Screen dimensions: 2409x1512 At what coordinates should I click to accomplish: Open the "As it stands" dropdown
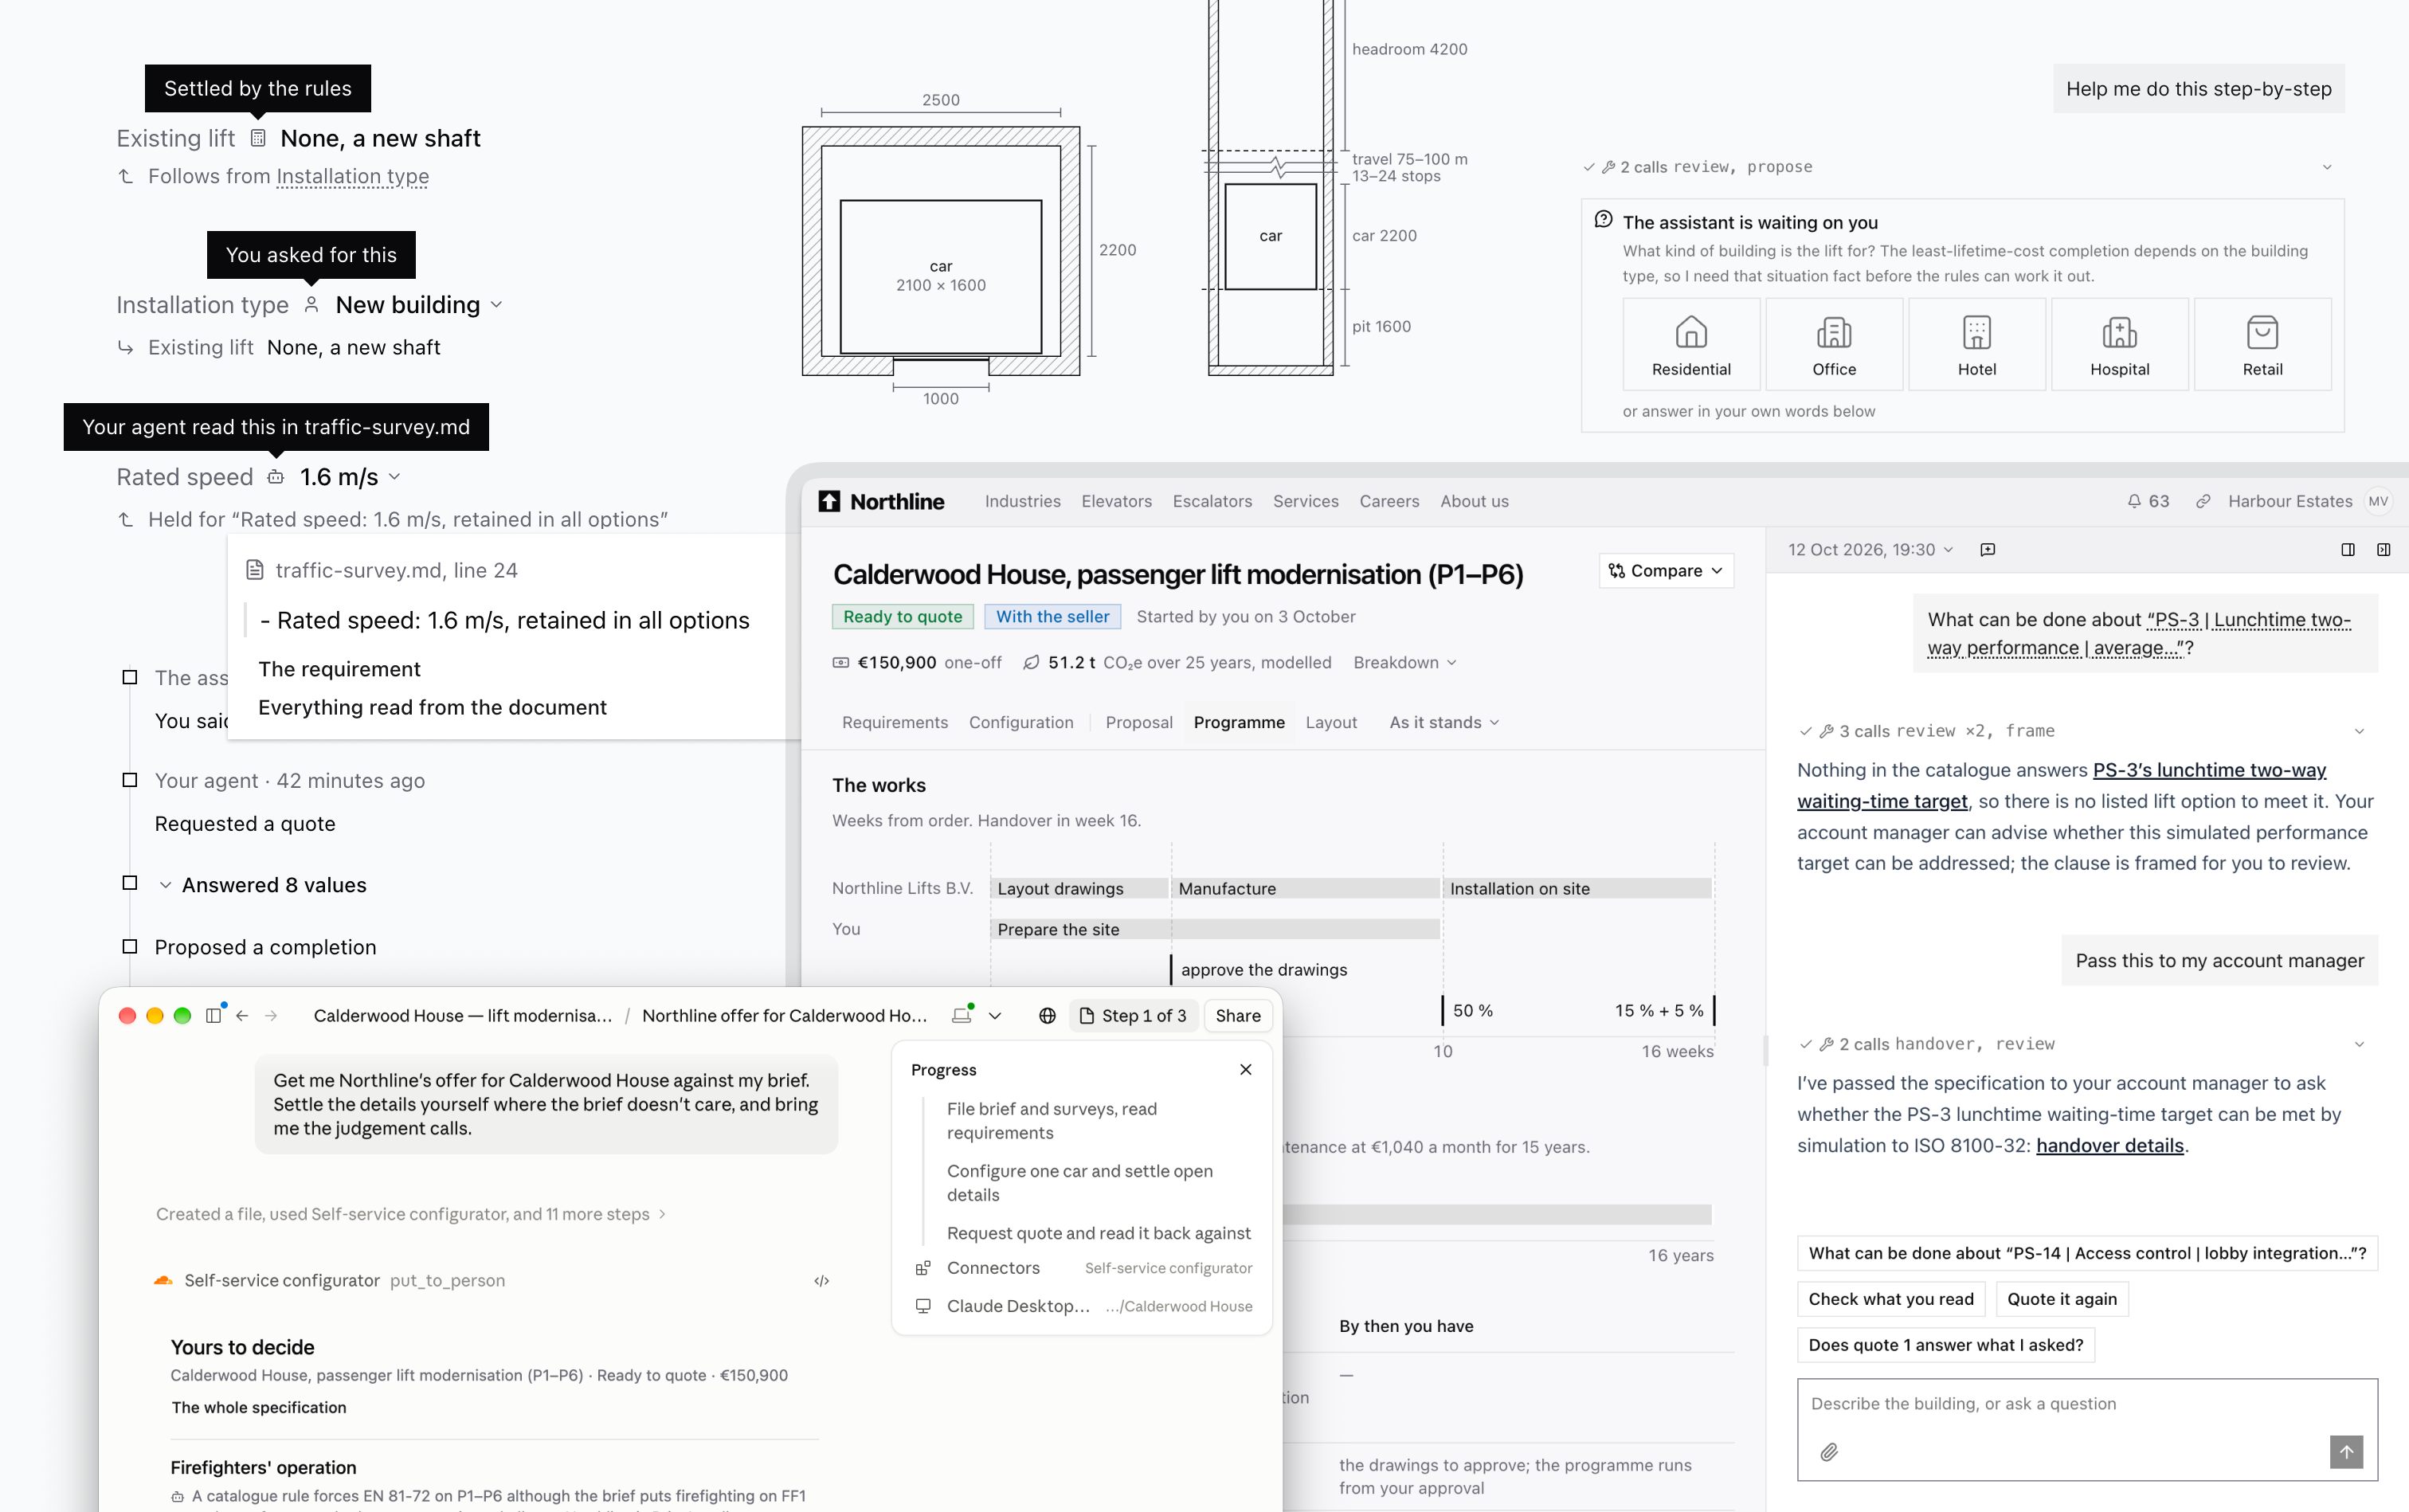coord(1443,722)
